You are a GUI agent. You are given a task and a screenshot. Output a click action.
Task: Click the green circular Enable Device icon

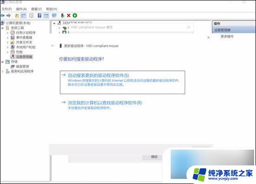tap(75, 15)
